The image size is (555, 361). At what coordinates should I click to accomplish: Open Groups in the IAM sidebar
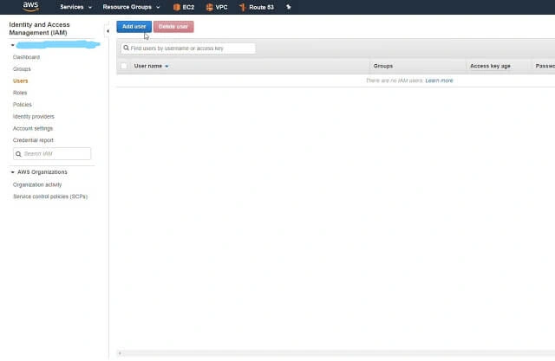[22, 69]
